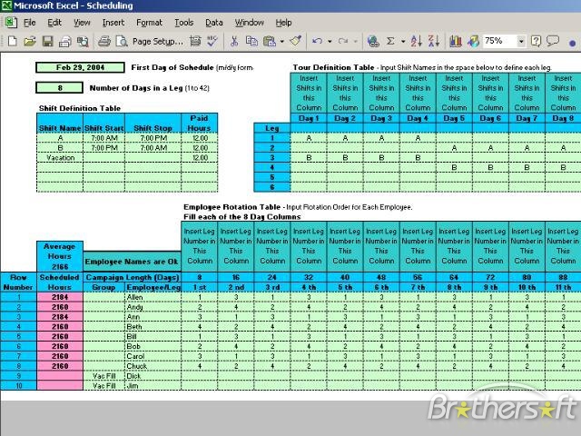Open the Paste options dropdown arrow
Image resolution: width=581 pixels, height=436 pixels.
[x=281, y=41]
